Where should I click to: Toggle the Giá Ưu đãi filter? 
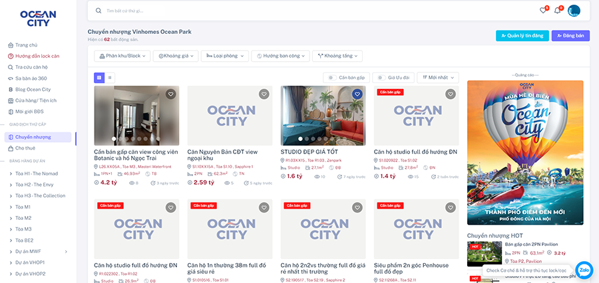tap(393, 78)
